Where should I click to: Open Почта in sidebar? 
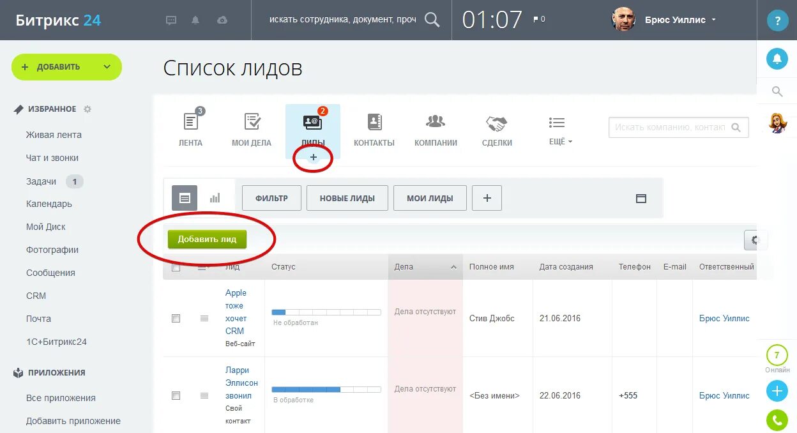point(38,319)
